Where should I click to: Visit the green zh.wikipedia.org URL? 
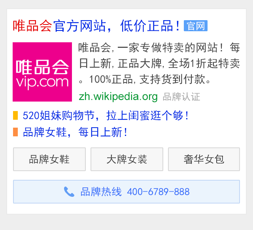pyautogui.click(x=118, y=96)
